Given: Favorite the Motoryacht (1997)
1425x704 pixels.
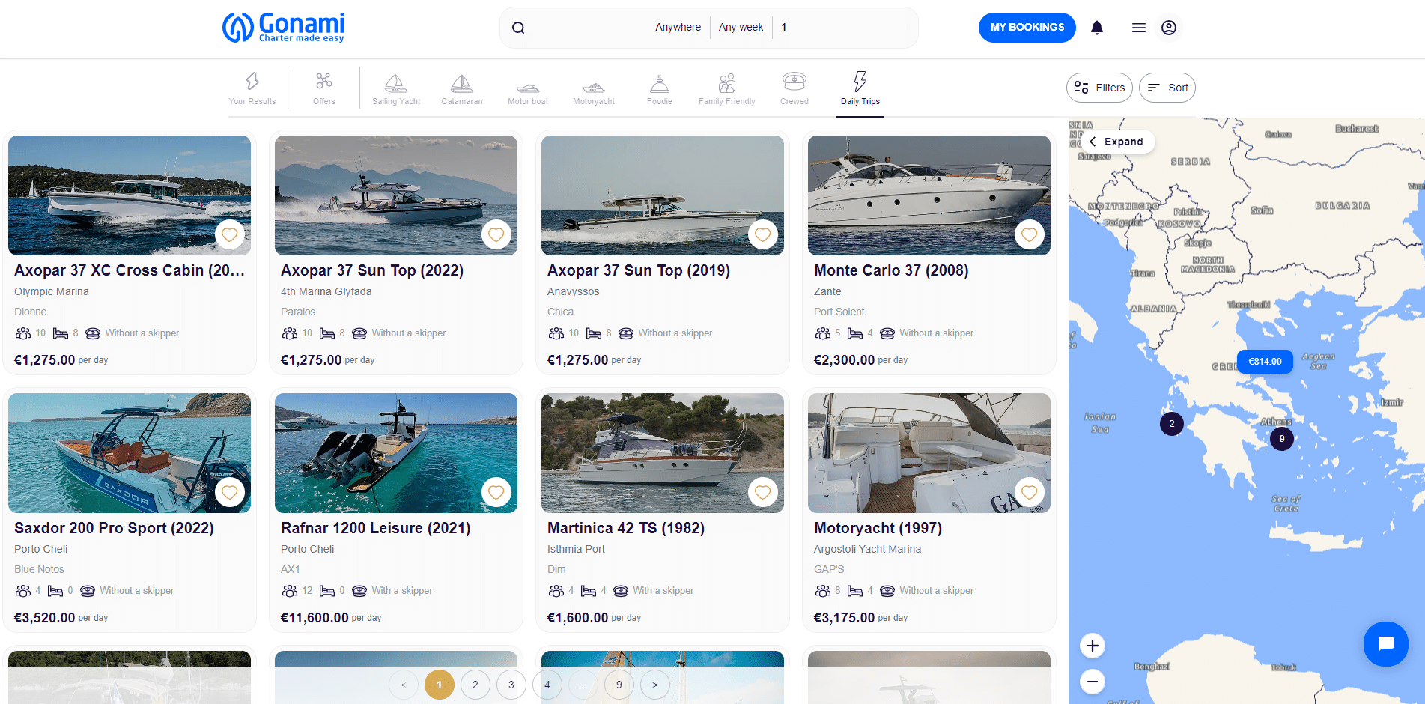Looking at the screenshot, I should click(1030, 492).
